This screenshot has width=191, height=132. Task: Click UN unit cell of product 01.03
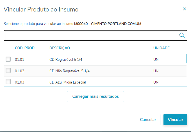tap(156, 82)
